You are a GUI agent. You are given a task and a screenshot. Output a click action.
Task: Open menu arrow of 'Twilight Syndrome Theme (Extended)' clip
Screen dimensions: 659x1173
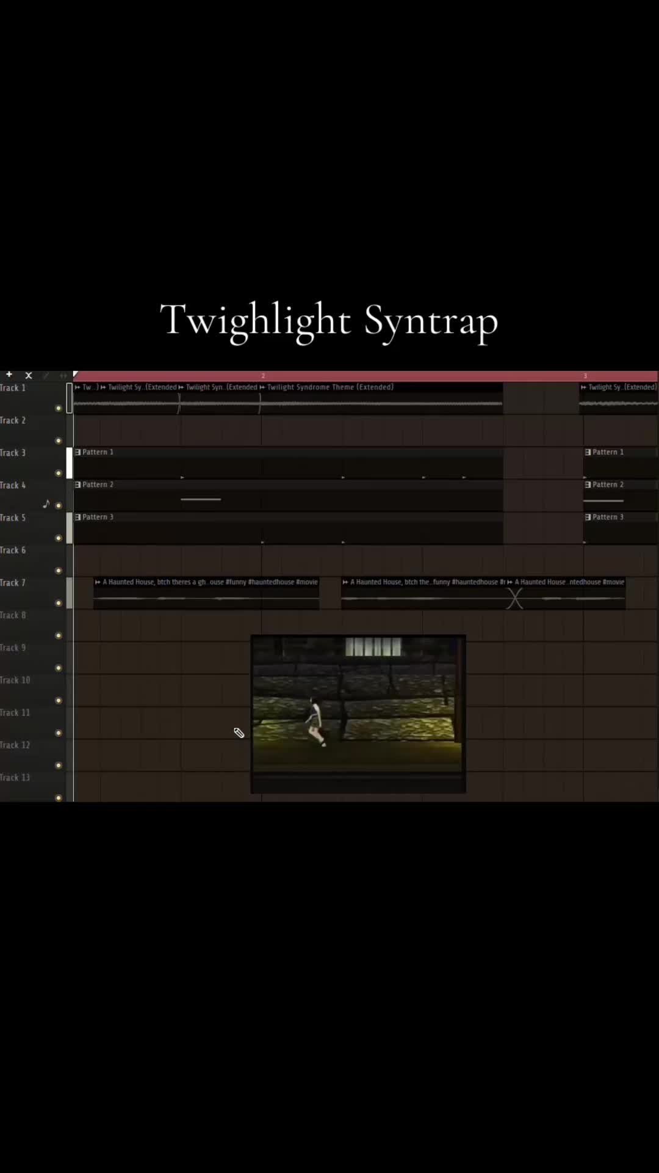(x=262, y=387)
